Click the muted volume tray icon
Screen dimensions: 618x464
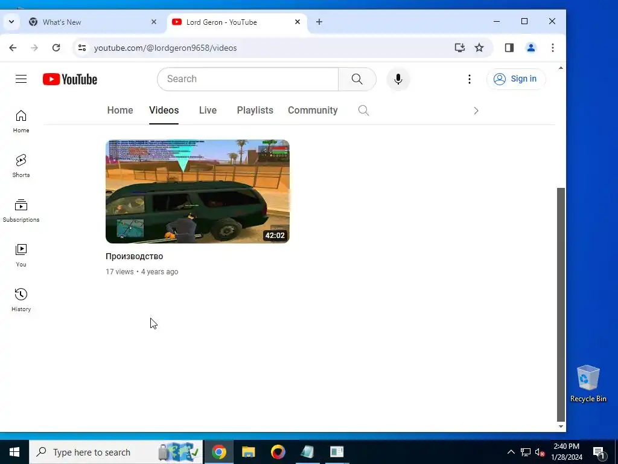540,452
